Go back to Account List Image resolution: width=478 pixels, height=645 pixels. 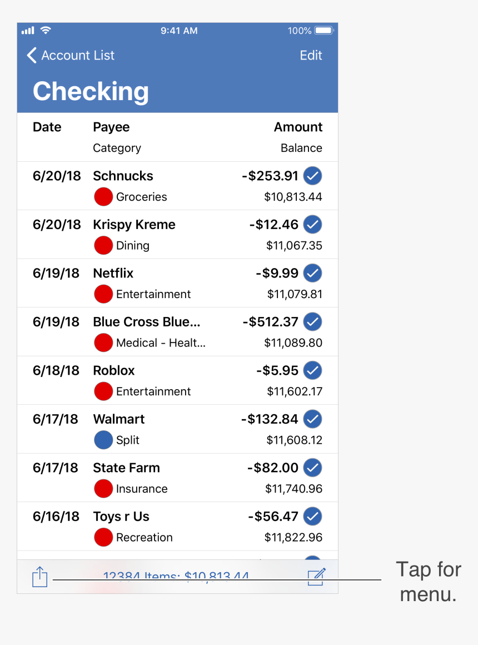pyautogui.click(x=70, y=56)
